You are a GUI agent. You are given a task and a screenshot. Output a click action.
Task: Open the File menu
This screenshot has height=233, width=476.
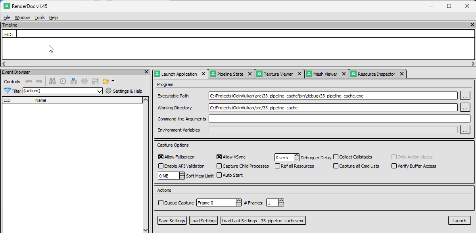click(7, 17)
